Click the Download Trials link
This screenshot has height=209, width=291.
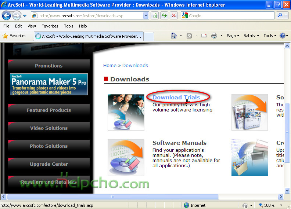(176, 97)
